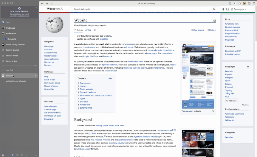The width and height of the screenshot is (257, 157).
Task: Open the Arc library icon at sidebar bottom
Action: pos(3,155)
